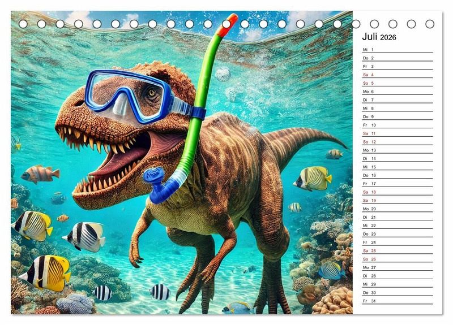Screen dimensions: 453x325
Task: Select the 'Mo 13' calendar row
Action: [398, 150]
